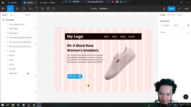Close the active Untitled tab

click(x=35, y=3)
